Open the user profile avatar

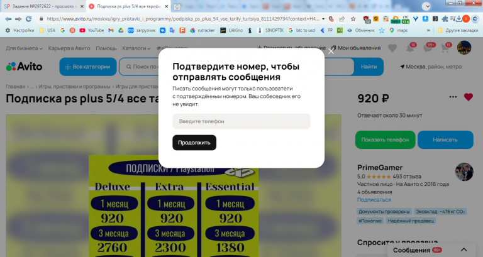point(464,48)
